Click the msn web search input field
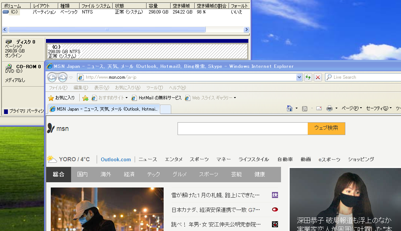Image resolution: width=401 pixels, height=231 pixels. tap(243, 129)
